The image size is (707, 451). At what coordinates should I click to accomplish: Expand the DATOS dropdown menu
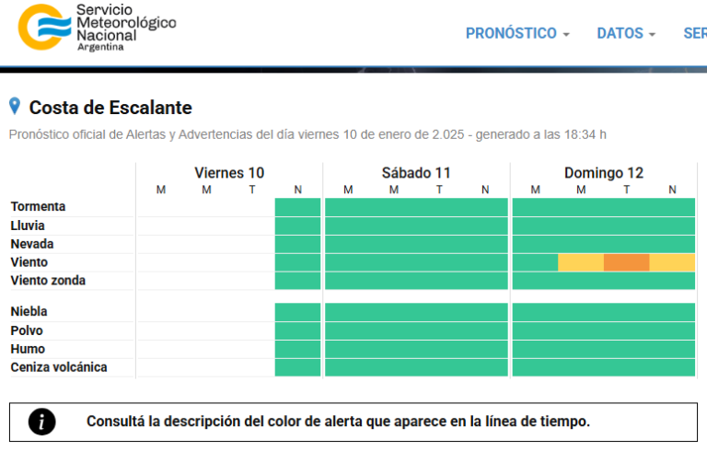click(626, 33)
